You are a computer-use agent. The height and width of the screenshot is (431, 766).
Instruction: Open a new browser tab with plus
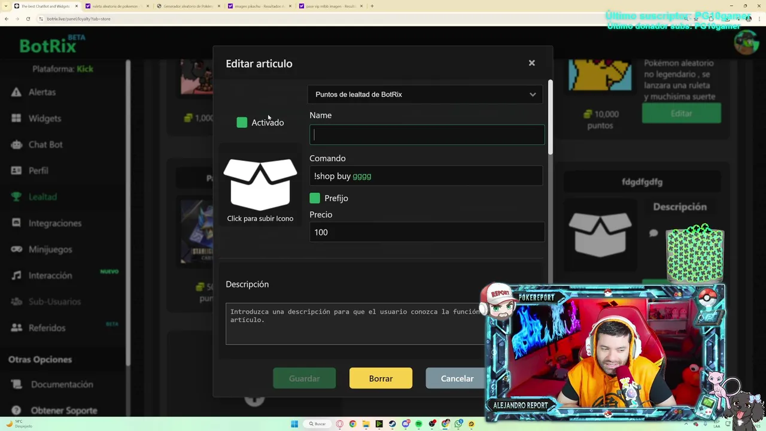(x=372, y=6)
